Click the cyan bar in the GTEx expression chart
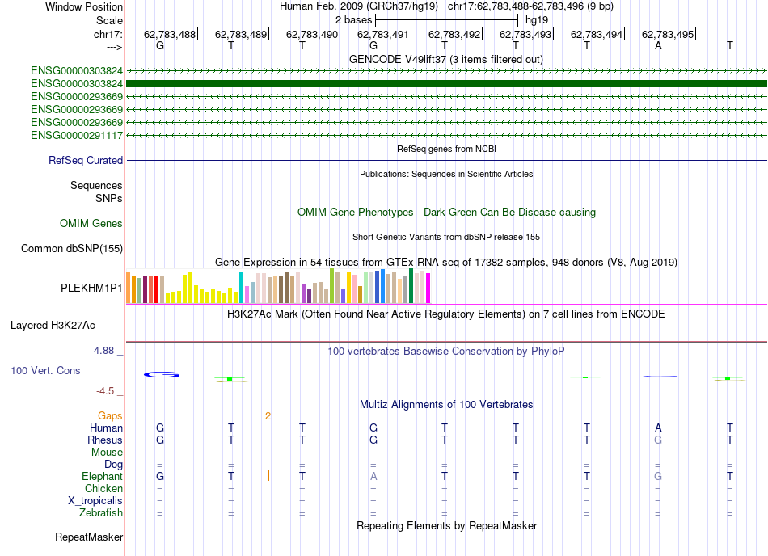Image resolution: width=768 pixels, height=556 pixels. coord(241,288)
